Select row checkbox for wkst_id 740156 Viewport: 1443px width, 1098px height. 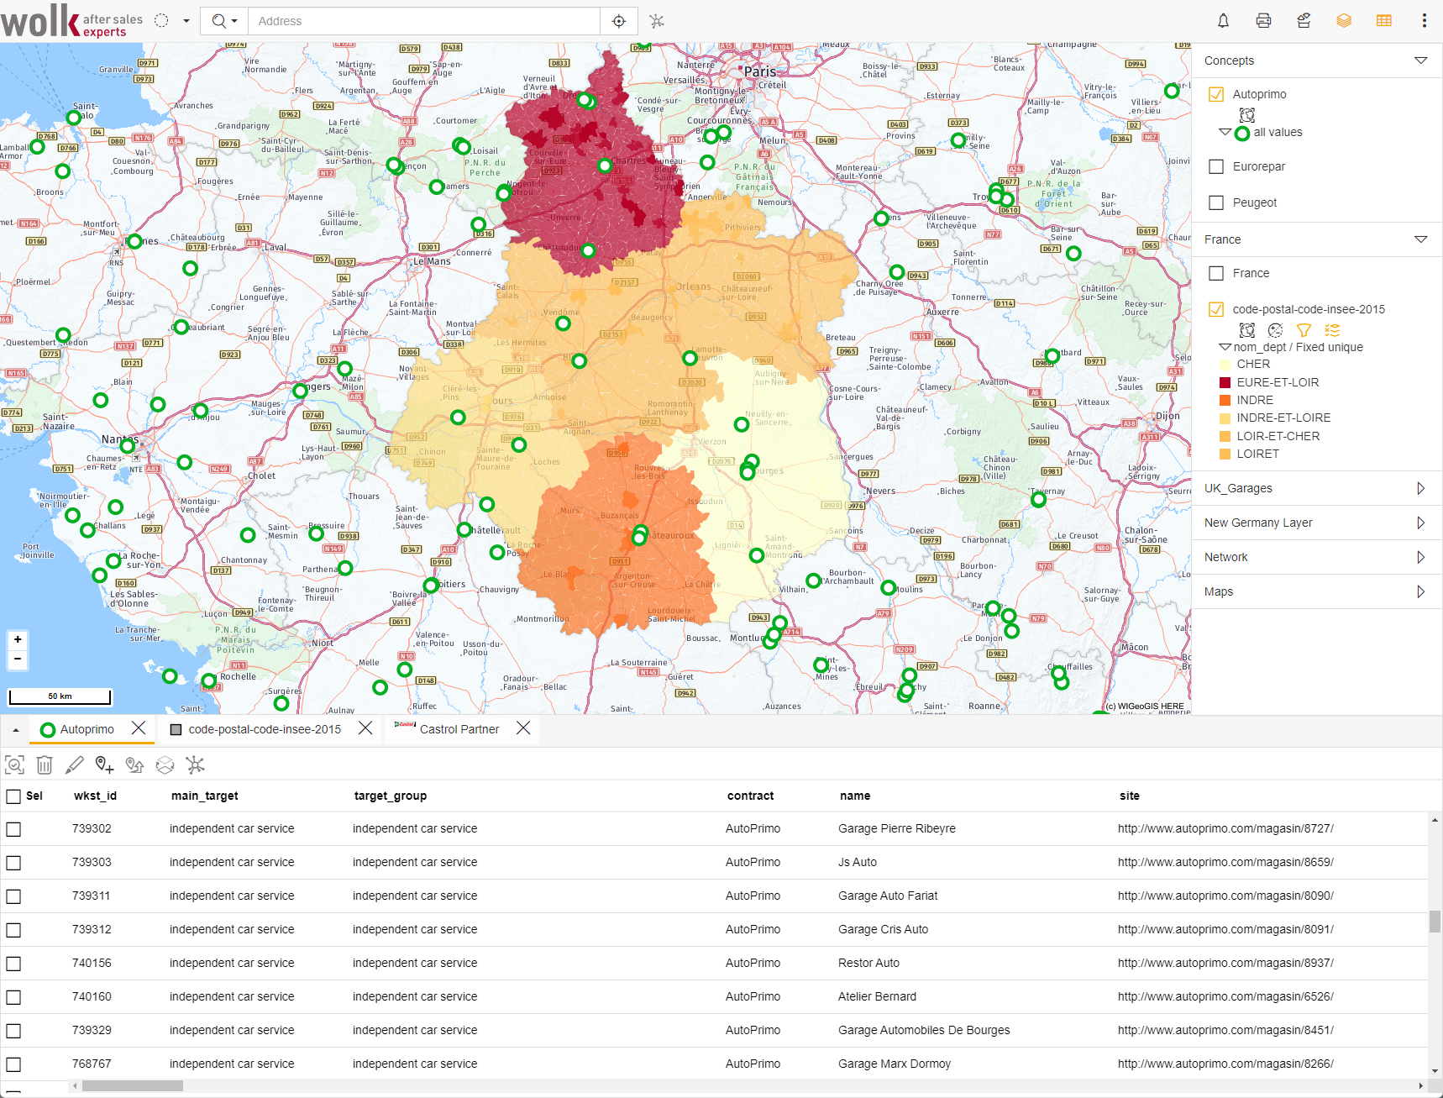[13, 964]
